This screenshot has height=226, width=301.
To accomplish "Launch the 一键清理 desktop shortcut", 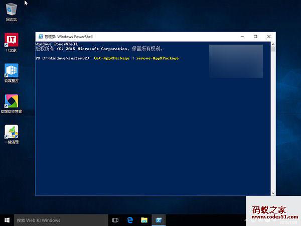I will [11, 132].
